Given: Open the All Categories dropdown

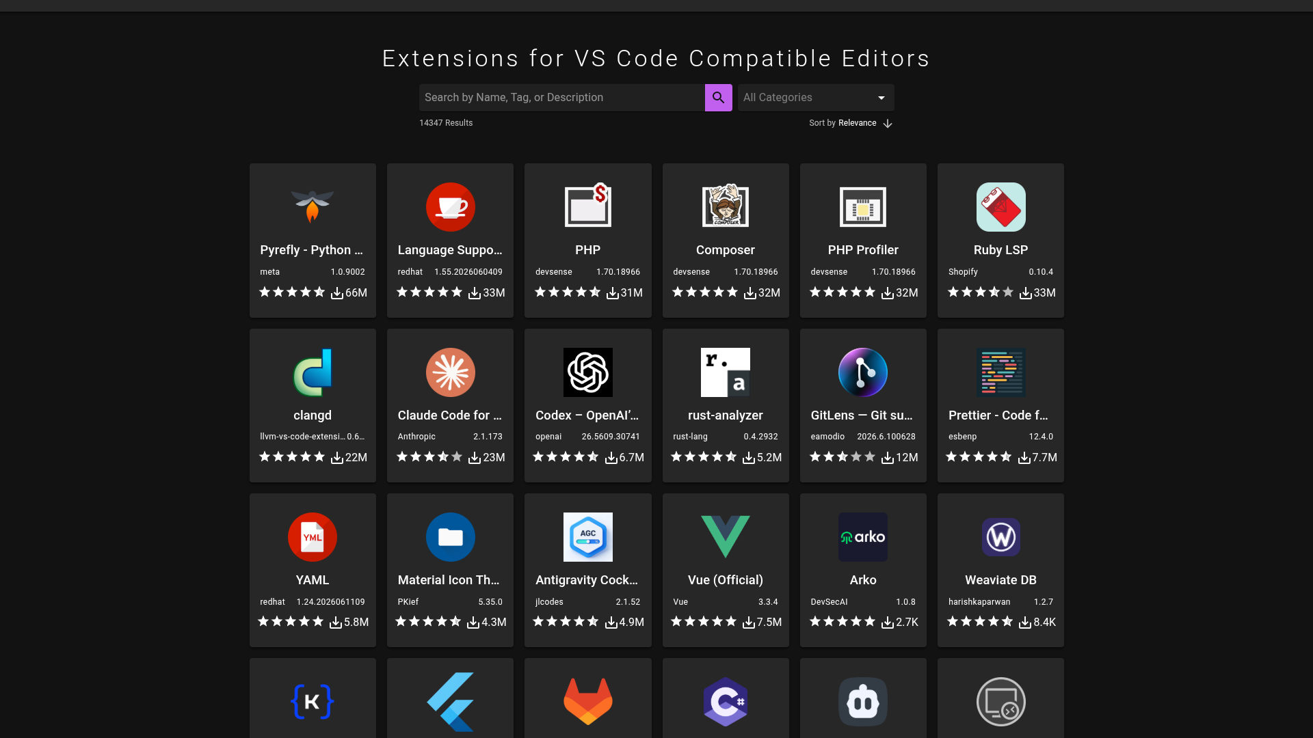Looking at the screenshot, I should (816, 98).
